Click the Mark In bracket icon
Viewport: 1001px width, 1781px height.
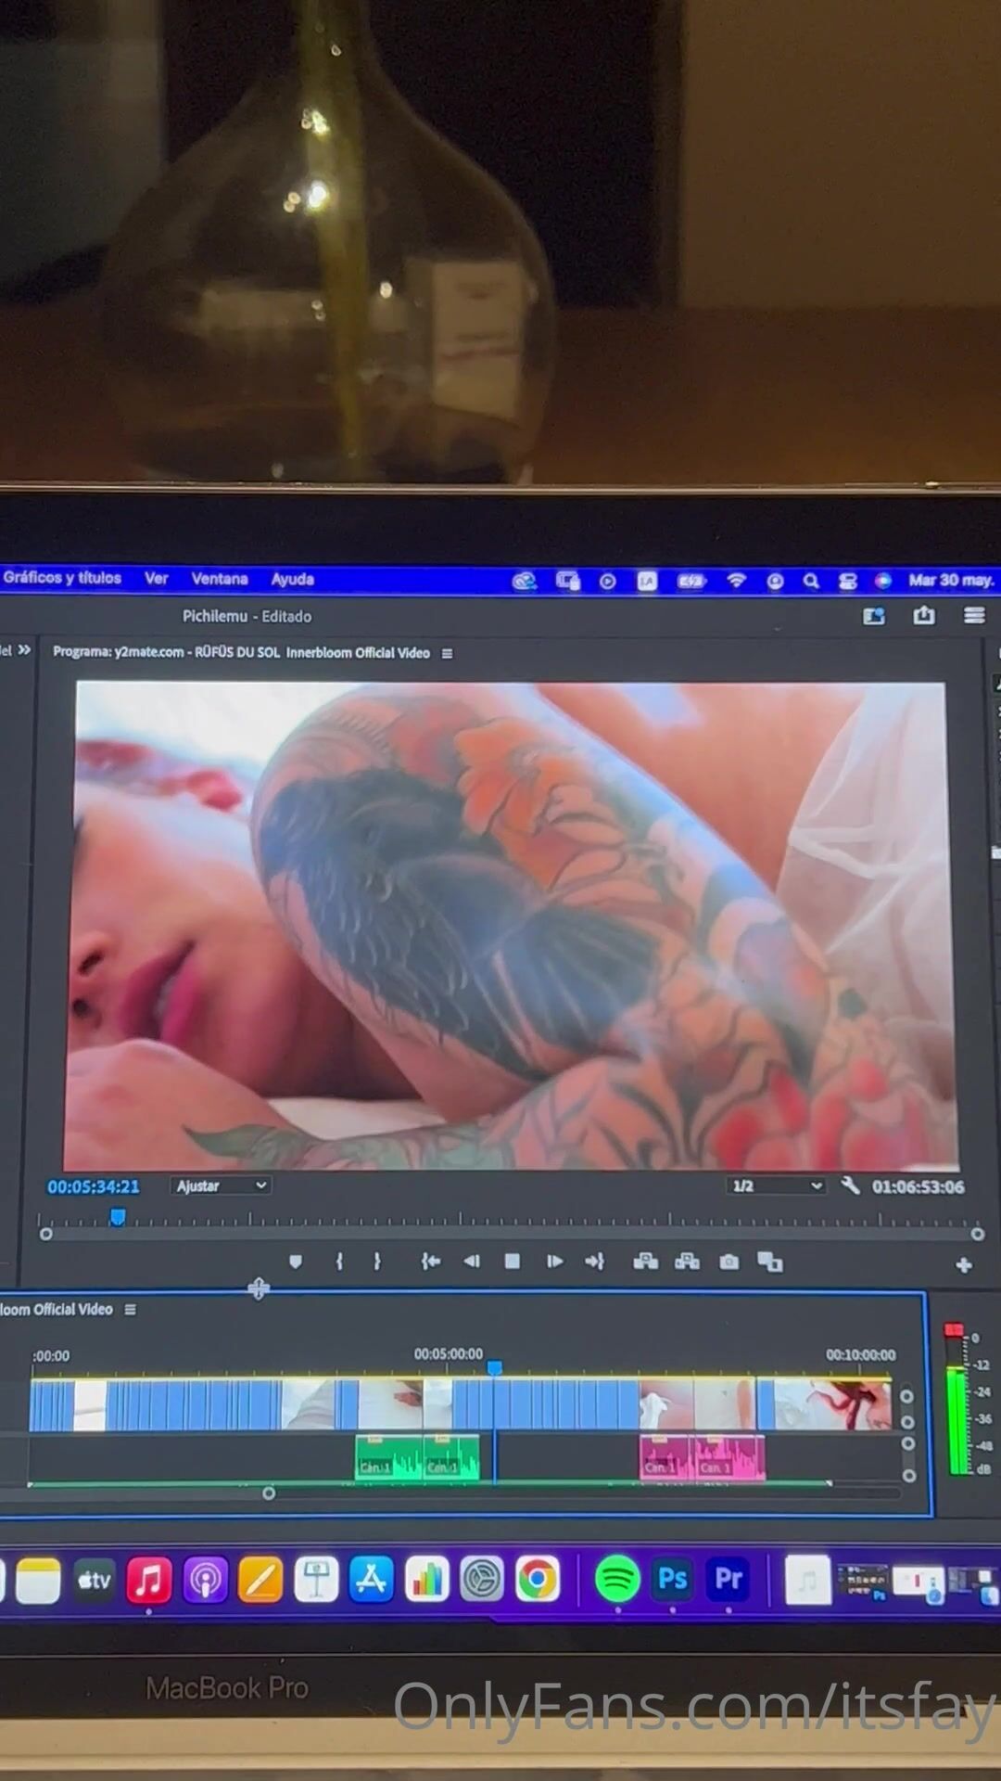(x=339, y=1262)
